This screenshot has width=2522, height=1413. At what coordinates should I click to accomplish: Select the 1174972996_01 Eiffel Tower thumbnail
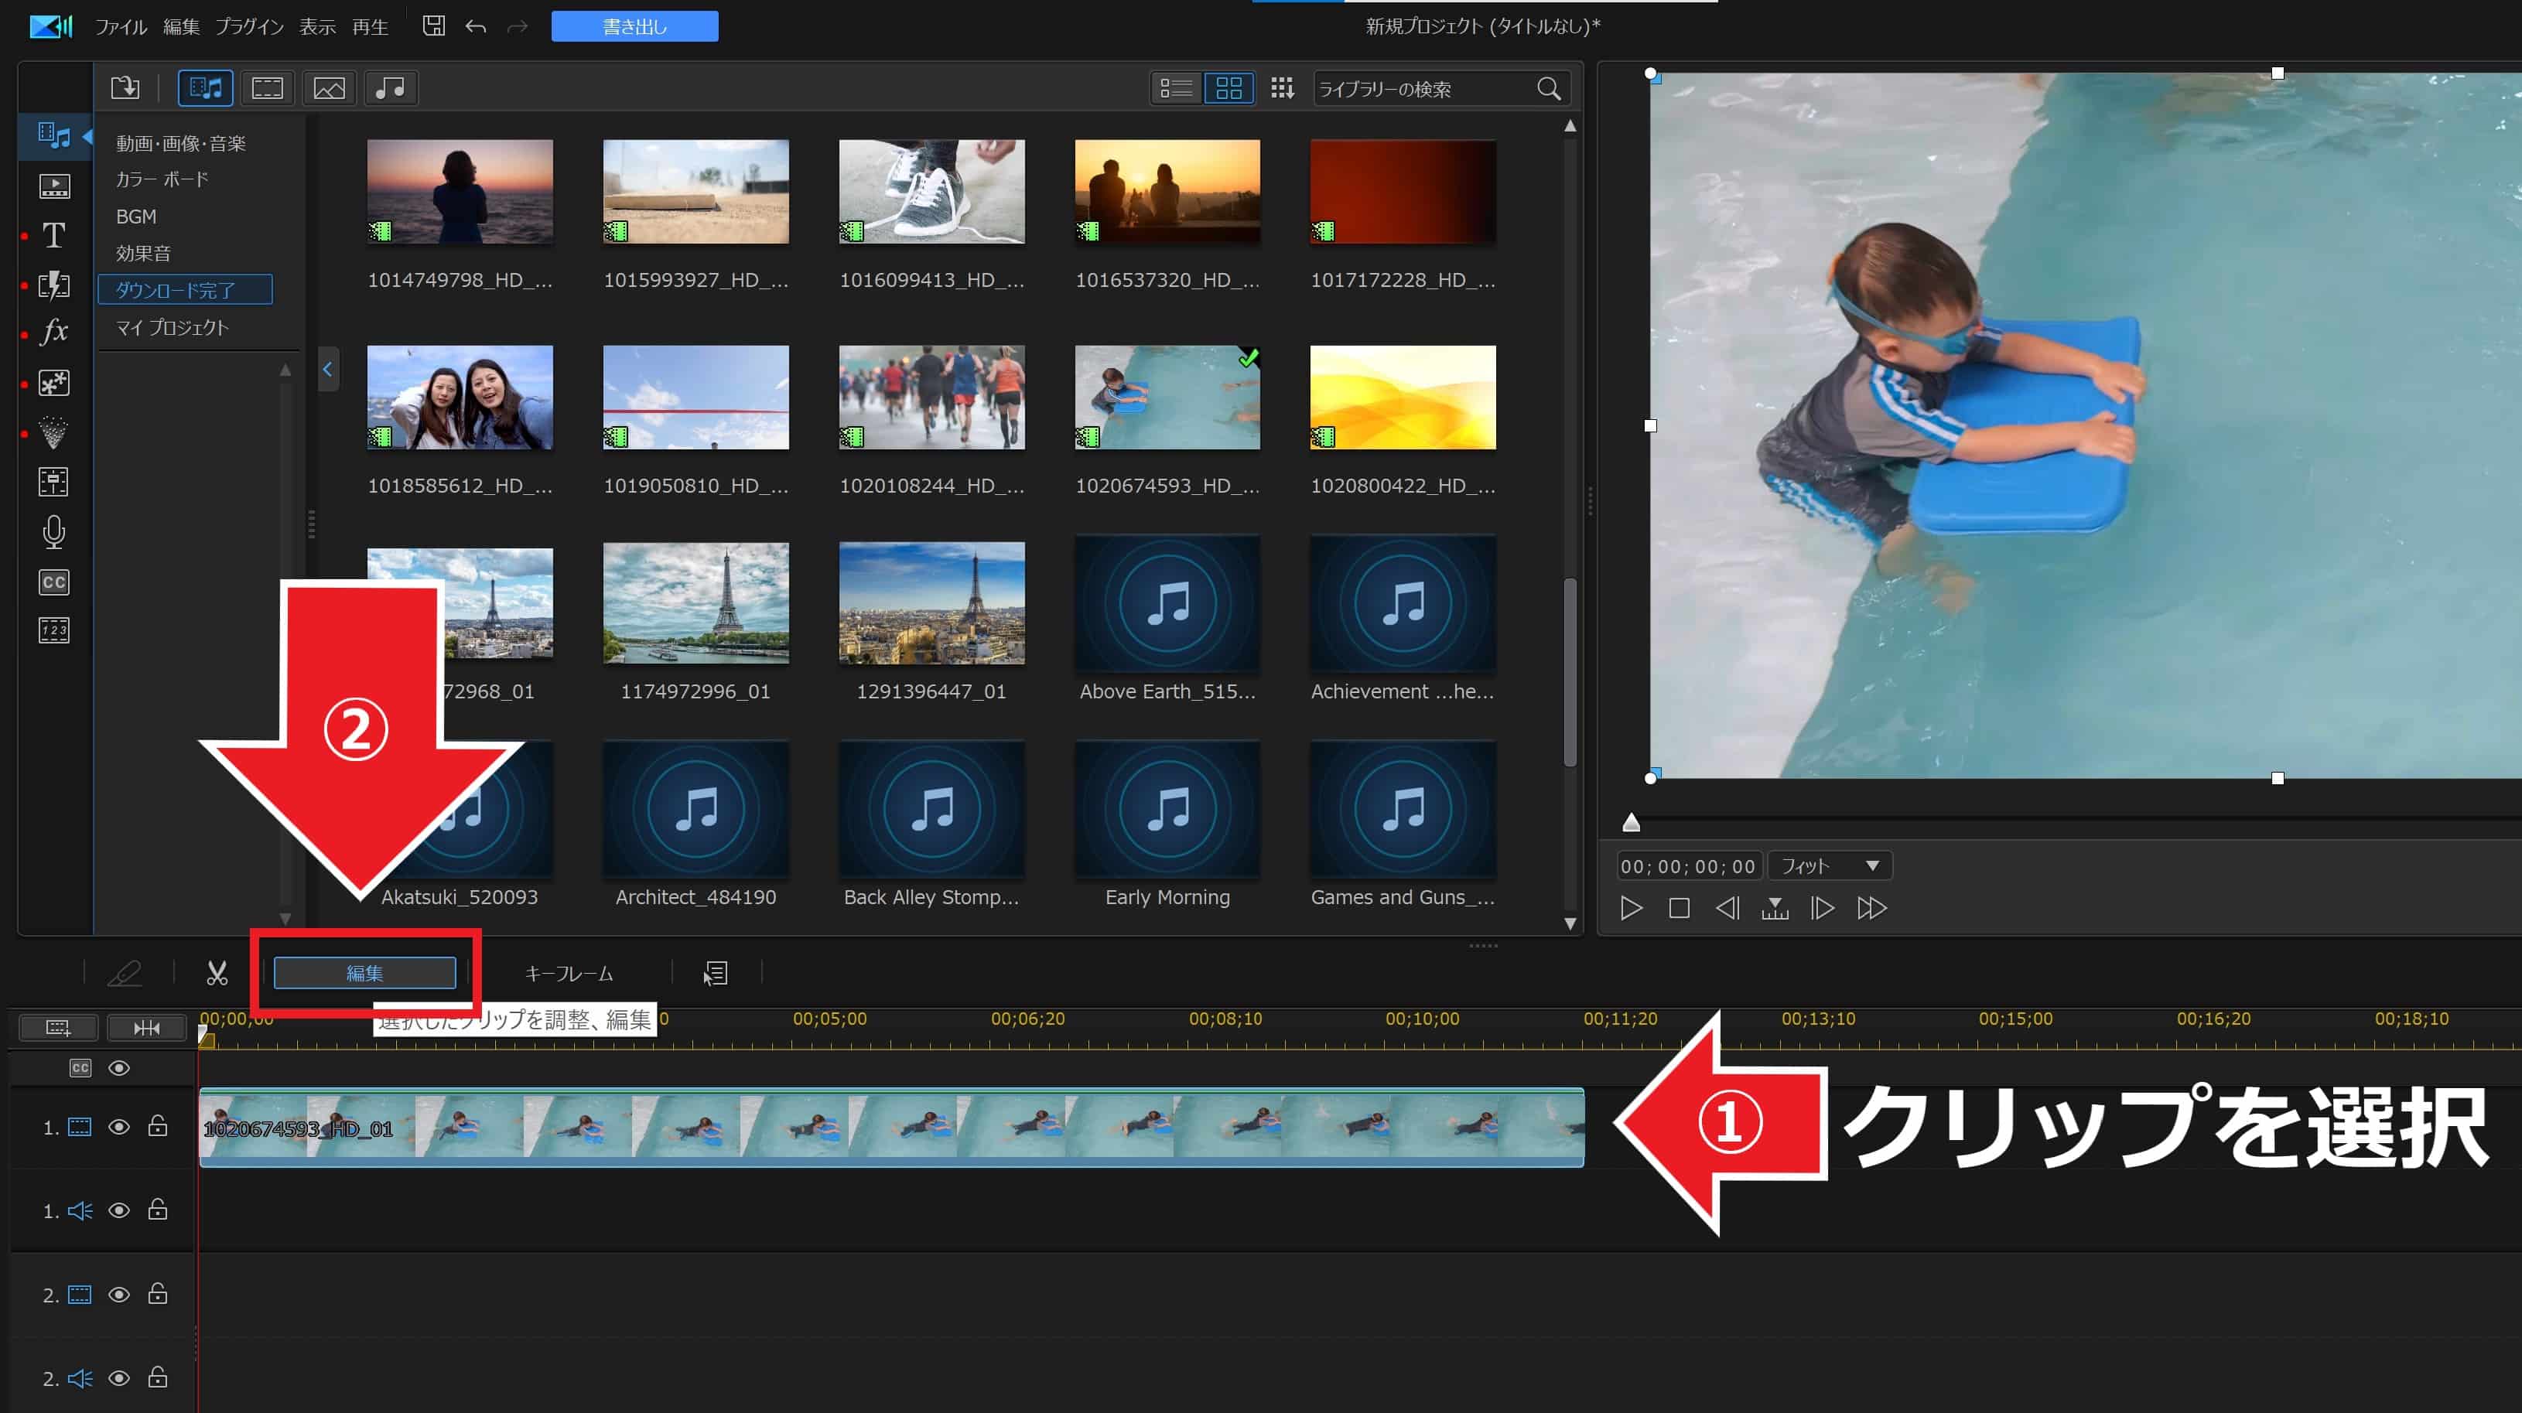click(695, 602)
